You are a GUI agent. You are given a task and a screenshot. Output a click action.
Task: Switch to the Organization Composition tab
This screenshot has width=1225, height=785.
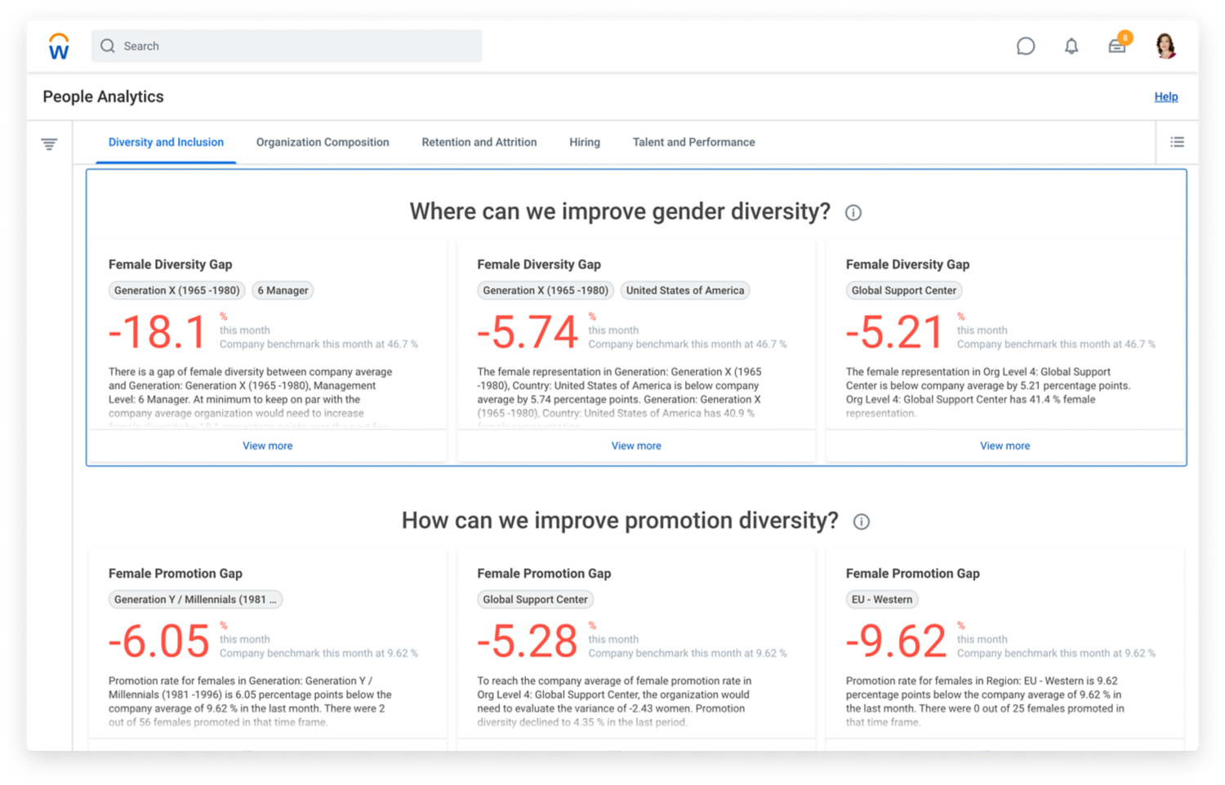click(323, 141)
